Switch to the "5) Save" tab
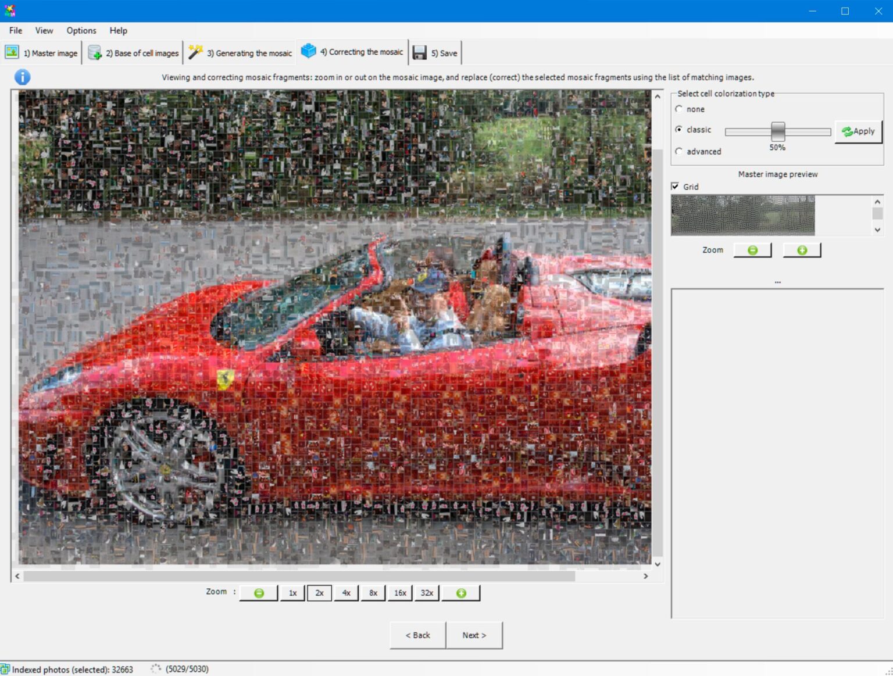 [435, 52]
